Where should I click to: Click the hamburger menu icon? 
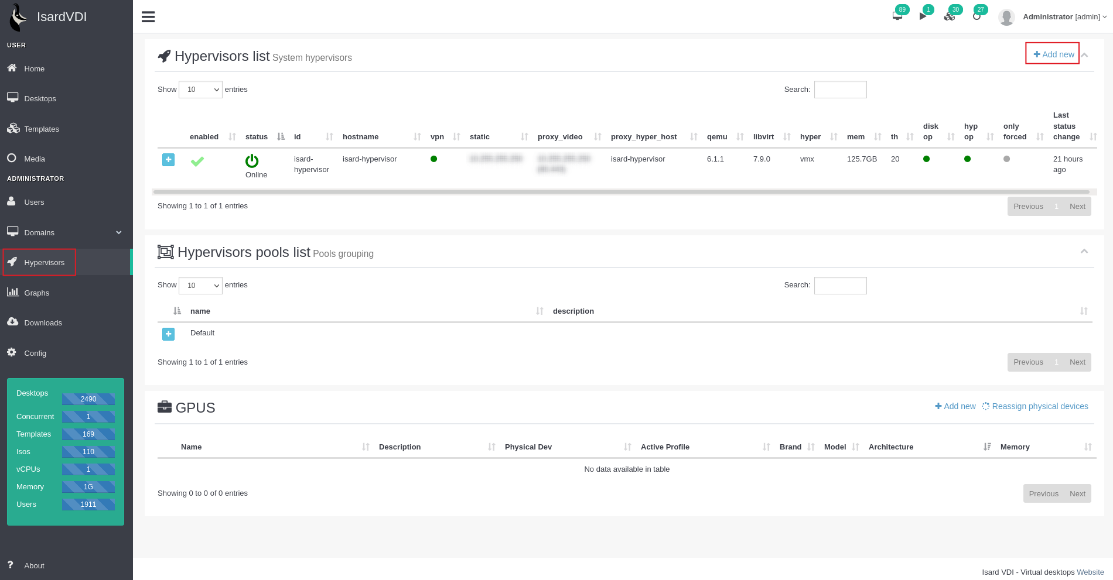coord(148,17)
